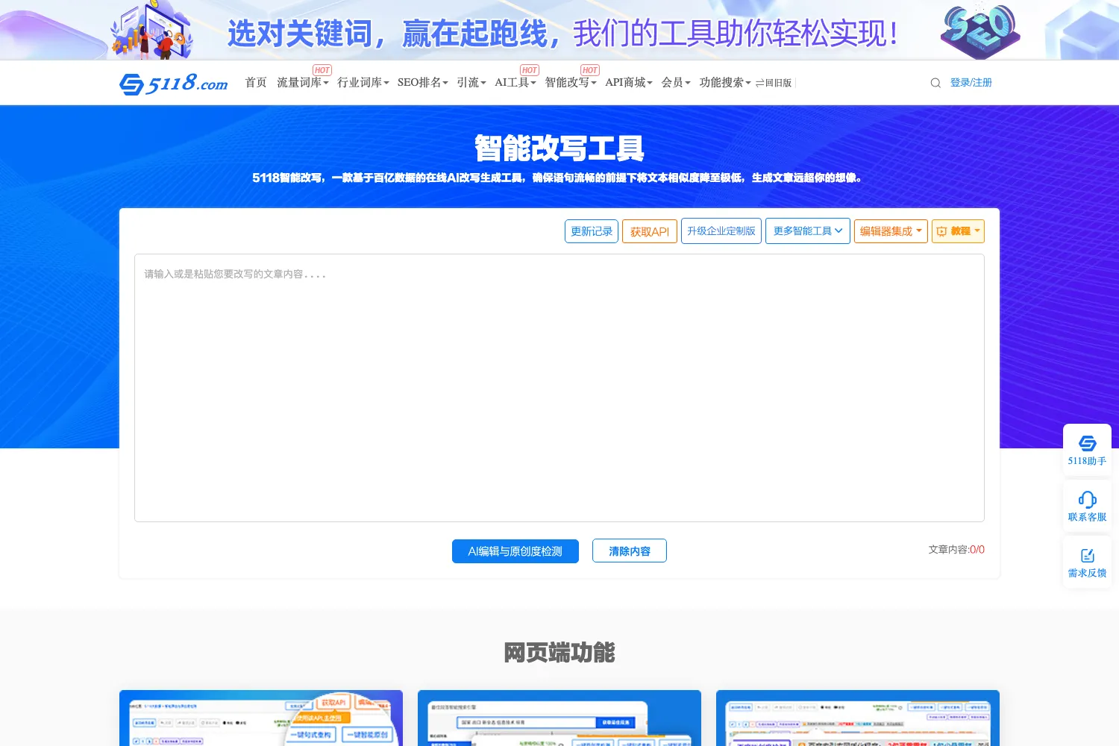Expand the 行业词库 menu
Screen dimensions: 1119x746
point(363,83)
